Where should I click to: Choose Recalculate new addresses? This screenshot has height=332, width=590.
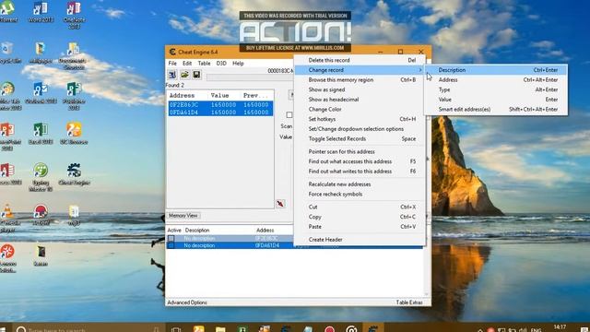click(360, 184)
